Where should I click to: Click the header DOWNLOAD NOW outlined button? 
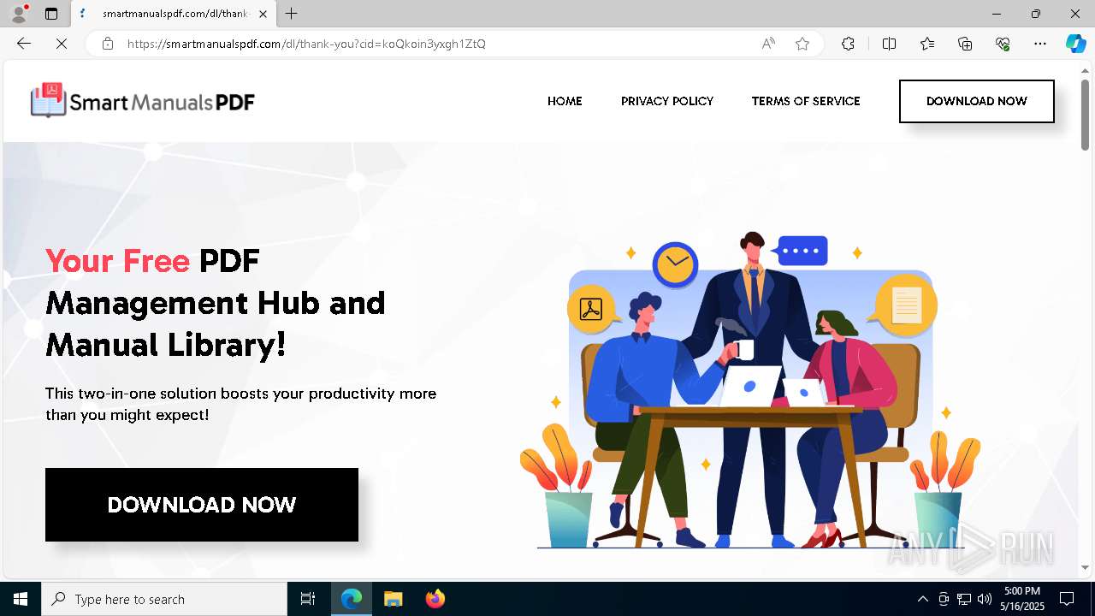[976, 101]
